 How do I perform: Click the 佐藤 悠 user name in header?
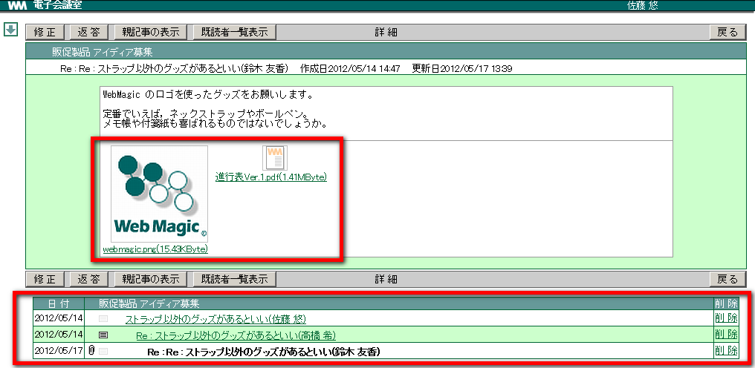pyautogui.click(x=642, y=5)
